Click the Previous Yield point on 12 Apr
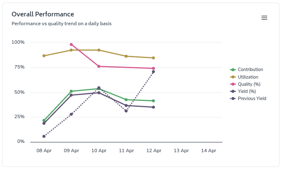The width and height of the screenshot is (282, 169). (x=154, y=72)
